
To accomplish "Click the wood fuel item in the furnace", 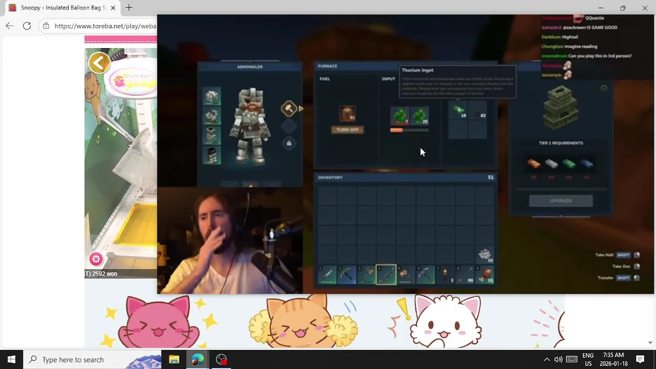I will tap(347, 114).
